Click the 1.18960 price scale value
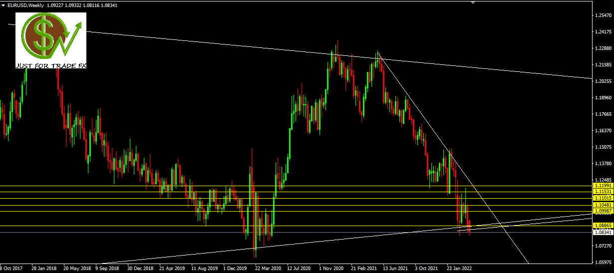Screen dimensions: 614x273 (604, 98)
